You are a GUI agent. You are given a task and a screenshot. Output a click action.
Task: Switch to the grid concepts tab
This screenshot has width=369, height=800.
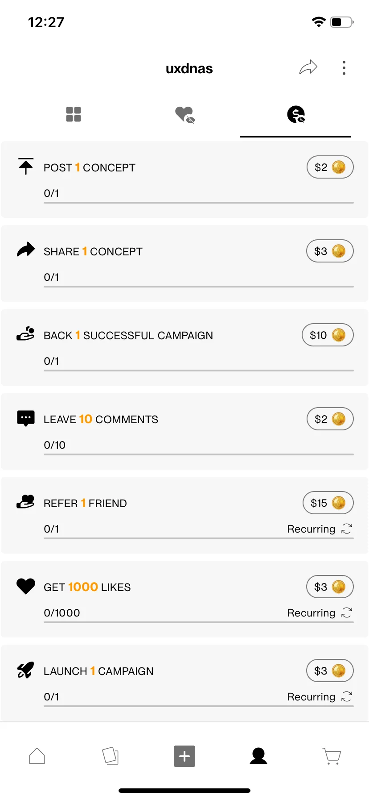[x=74, y=114]
